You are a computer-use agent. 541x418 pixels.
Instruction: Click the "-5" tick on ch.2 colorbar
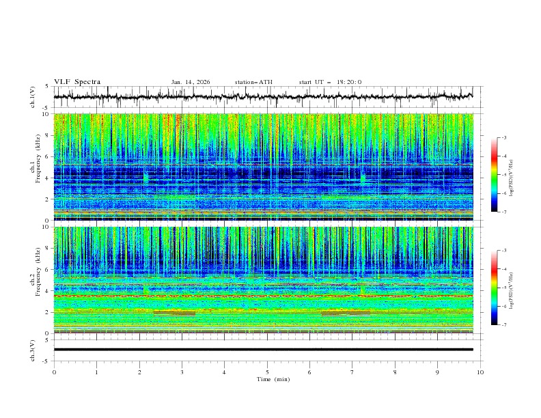(x=504, y=288)
